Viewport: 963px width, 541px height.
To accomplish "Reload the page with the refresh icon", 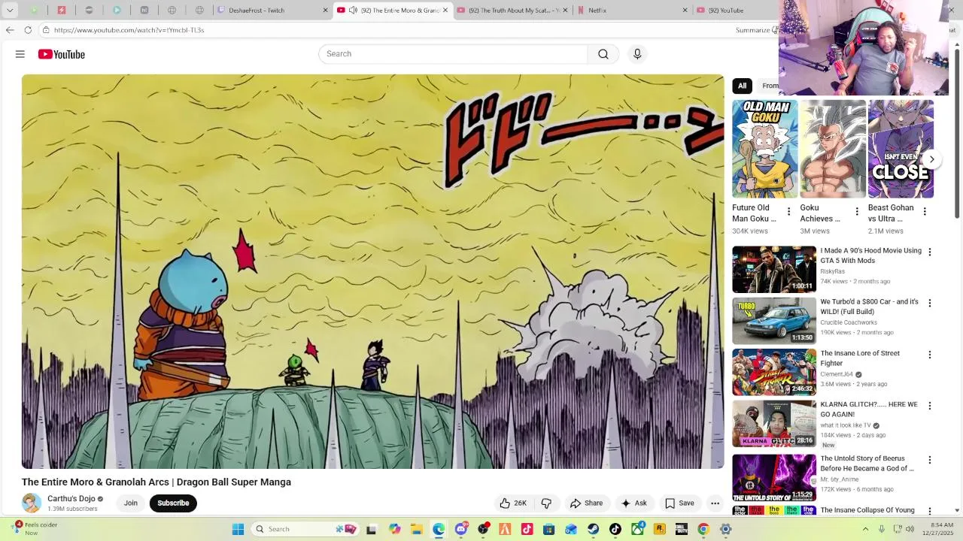I will point(28,30).
